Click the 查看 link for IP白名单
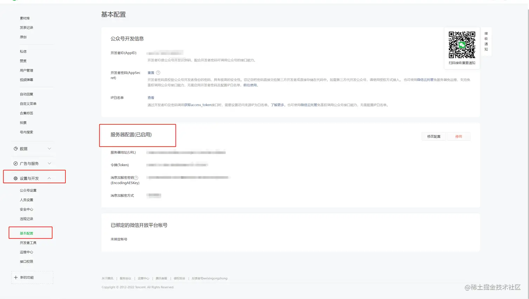The height and width of the screenshot is (299, 529). coord(151,98)
